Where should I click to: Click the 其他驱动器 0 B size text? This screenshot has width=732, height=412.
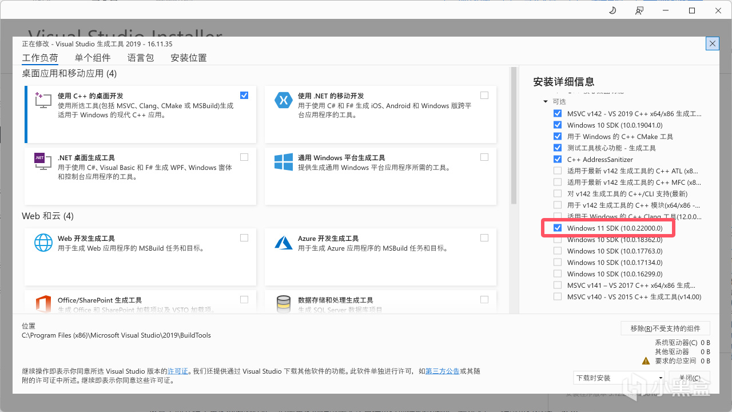(x=682, y=352)
